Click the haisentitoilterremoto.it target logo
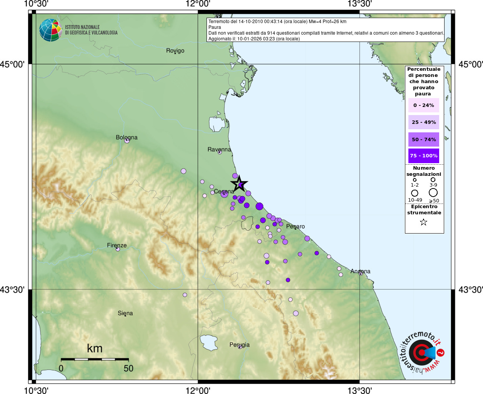 tap(422, 352)
